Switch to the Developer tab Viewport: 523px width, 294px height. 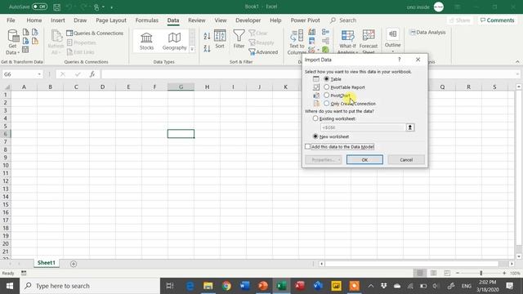(248, 20)
